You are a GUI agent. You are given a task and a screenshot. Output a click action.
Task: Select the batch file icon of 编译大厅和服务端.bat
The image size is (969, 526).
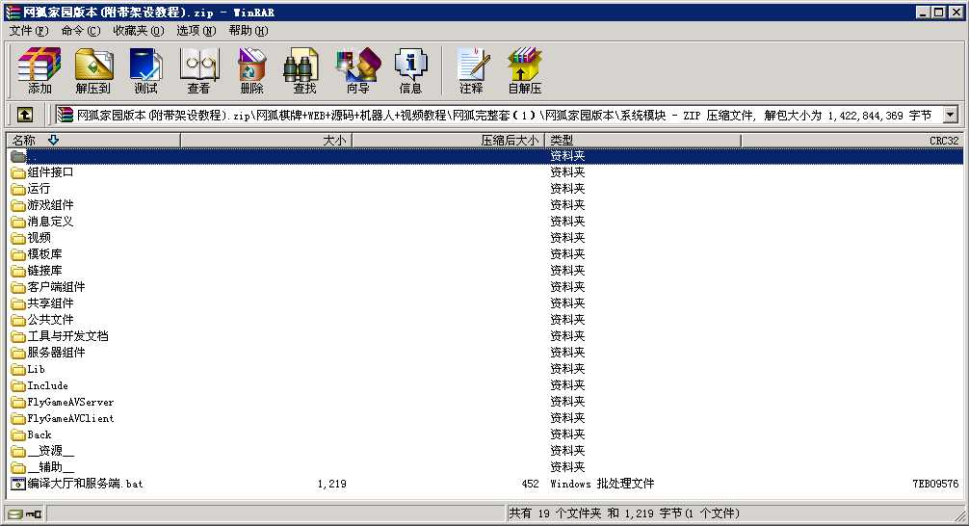pyautogui.click(x=18, y=484)
